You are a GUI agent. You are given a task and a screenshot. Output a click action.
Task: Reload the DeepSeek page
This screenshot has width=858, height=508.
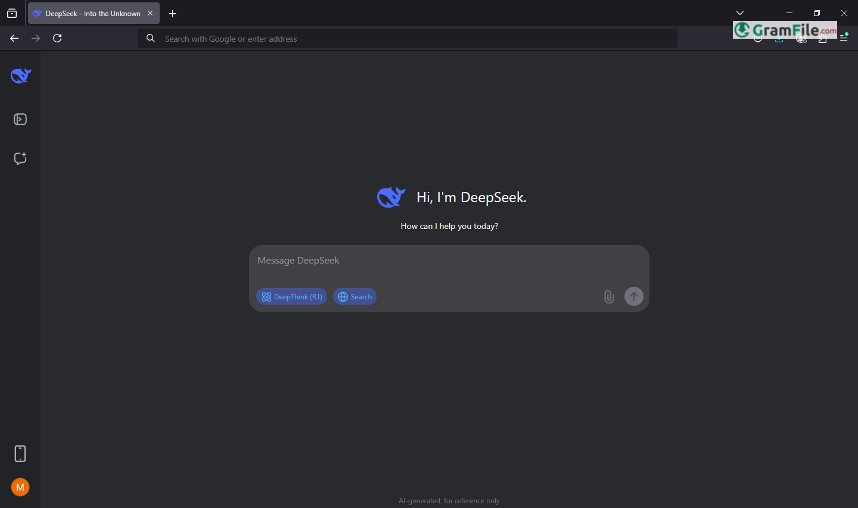click(57, 38)
